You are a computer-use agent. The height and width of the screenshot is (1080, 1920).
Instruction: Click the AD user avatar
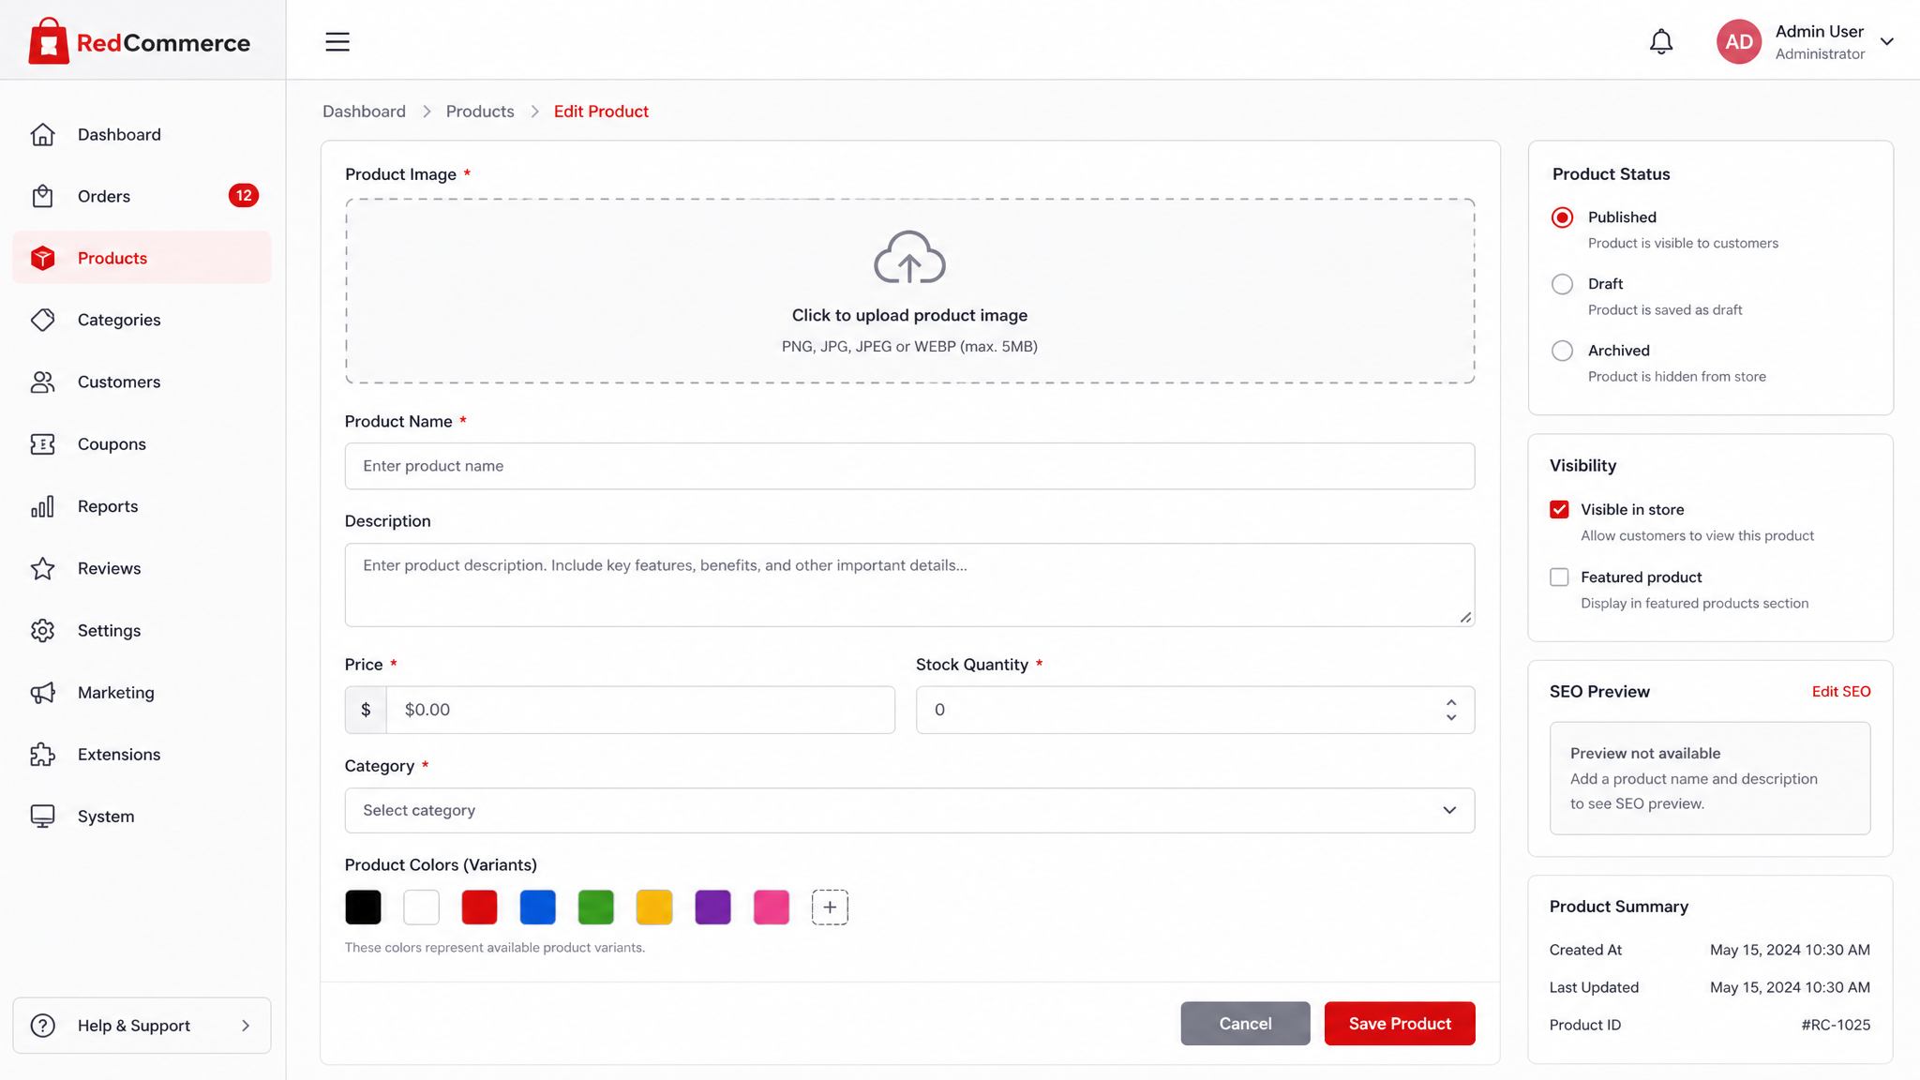(x=1739, y=41)
